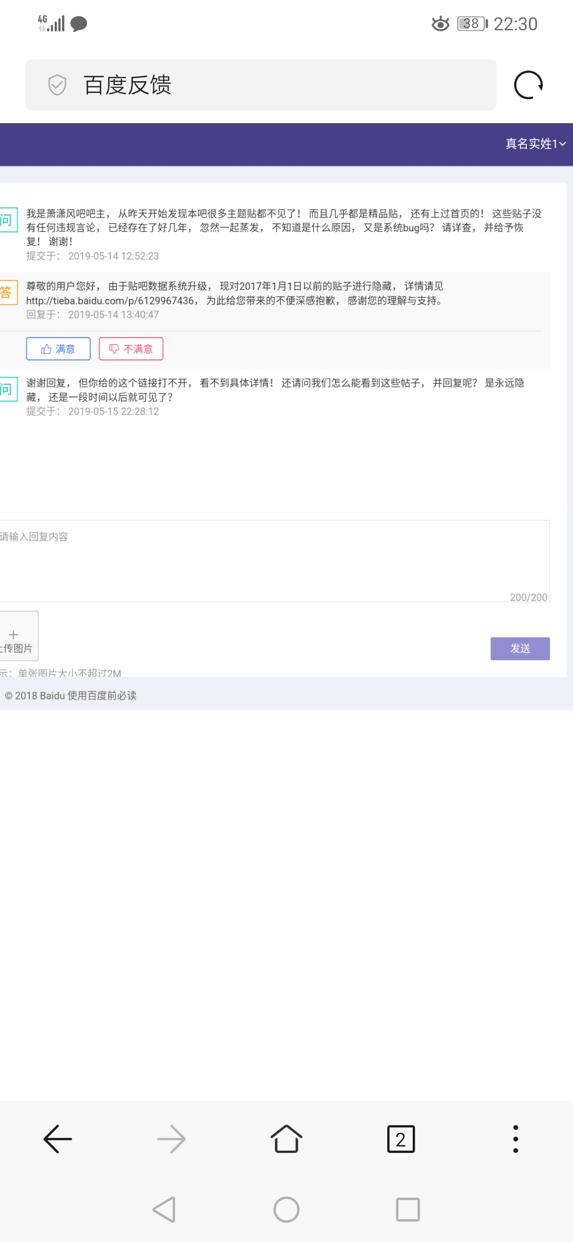Tap the message bubble notification icon
The width and height of the screenshot is (573, 1242).
pyautogui.click(x=79, y=24)
